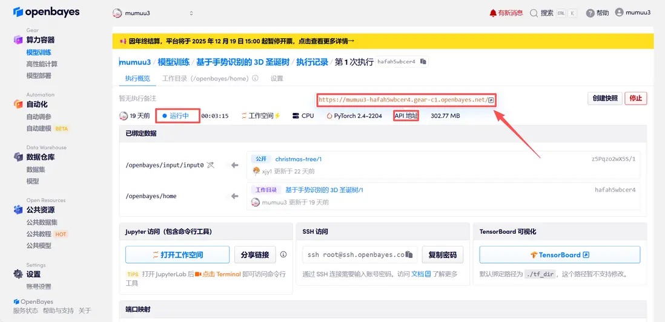Open the gear-c1.openbayes.net API URL
This screenshot has height=322, width=665.
tap(403, 100)
